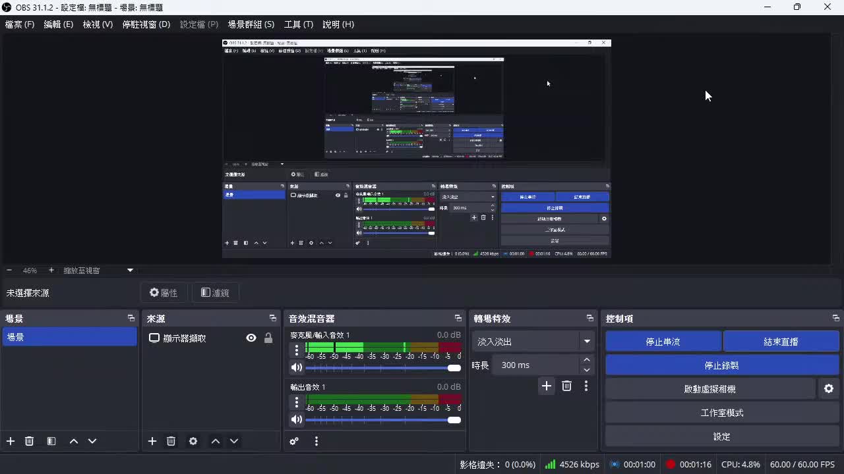Open virtual camera settings gear icon
This screenshot has width=844, height=474.
tap(829, 389)
